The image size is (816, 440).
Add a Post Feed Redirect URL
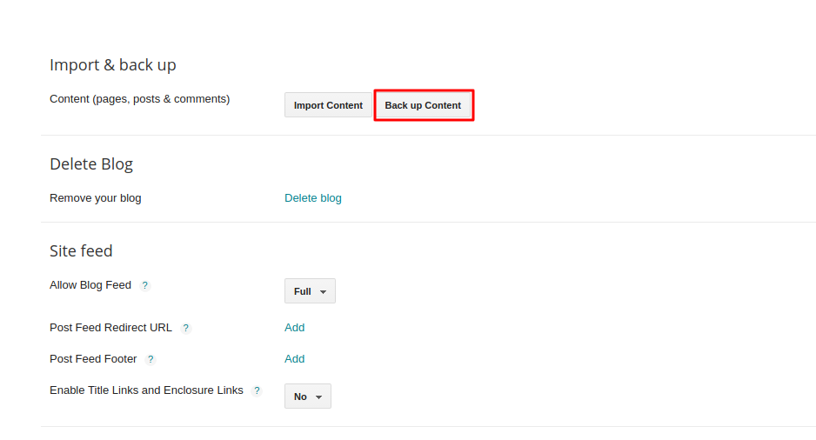(x=294, y=328)
